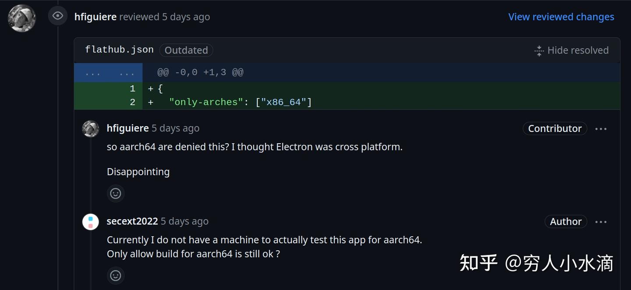Open the smiley reaction picker under secext2022's comment
This screenshot has width=631, height=290.
coord(115,276)
